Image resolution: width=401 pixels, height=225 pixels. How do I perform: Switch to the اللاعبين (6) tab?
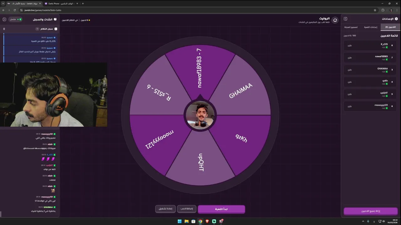click(390, 27)
